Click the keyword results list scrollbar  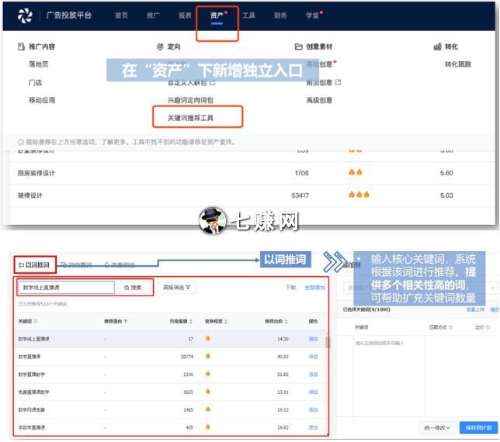coord(327,342)
